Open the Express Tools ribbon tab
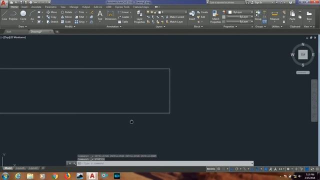Screen dimensions: 320x180 pyautogui.click(x=122, y=7)
